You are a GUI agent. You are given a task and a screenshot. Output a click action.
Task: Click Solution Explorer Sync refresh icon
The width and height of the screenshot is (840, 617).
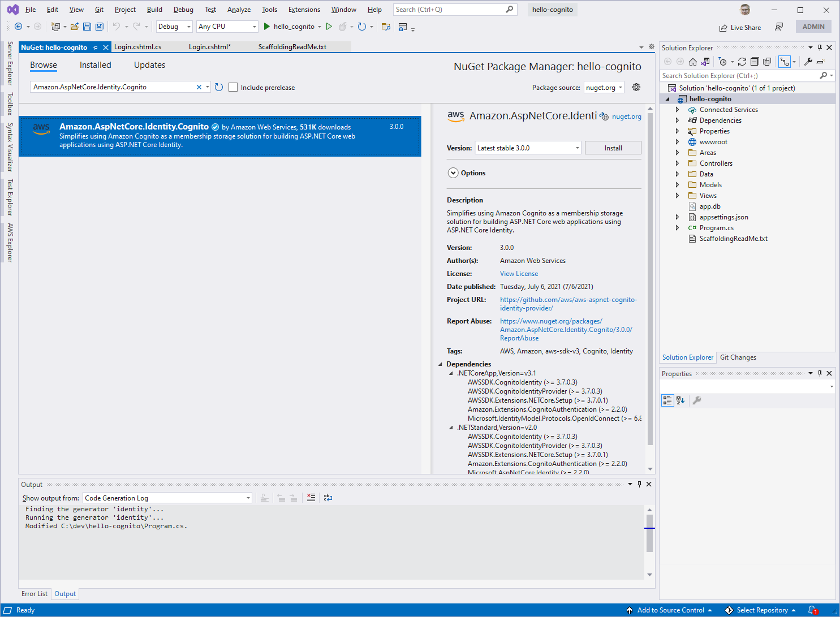coord(742,62)
